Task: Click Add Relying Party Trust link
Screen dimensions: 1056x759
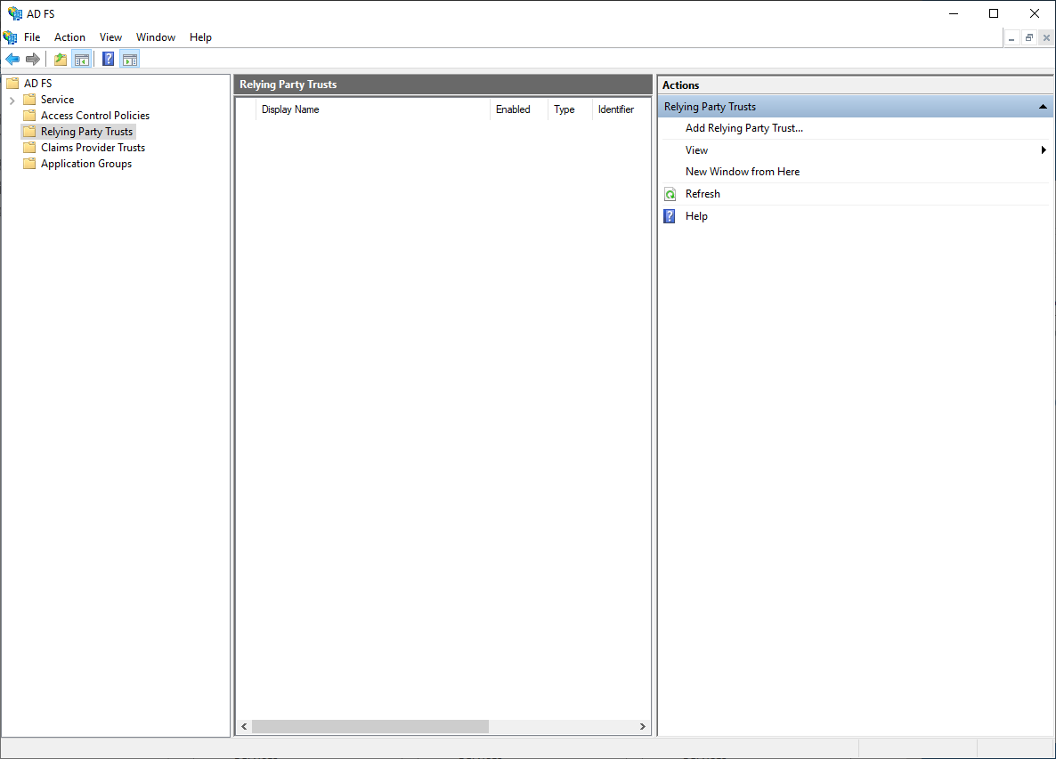Action: [x=743, y=128]
